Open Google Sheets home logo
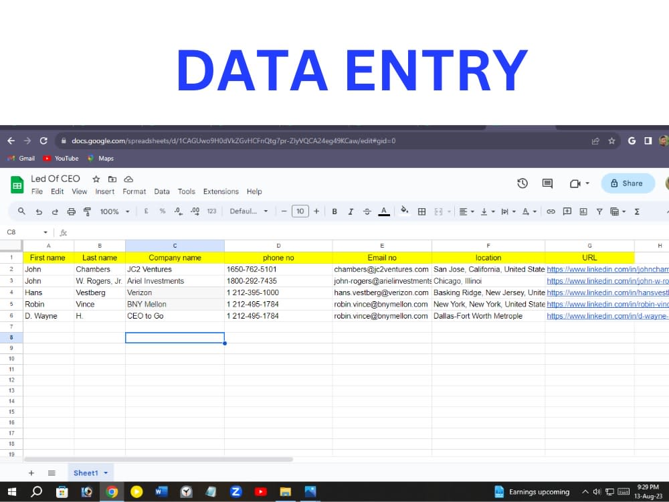 click(x=17, y=185)
